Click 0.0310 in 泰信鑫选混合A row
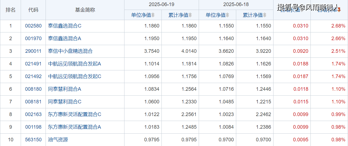 pos(301,38)
